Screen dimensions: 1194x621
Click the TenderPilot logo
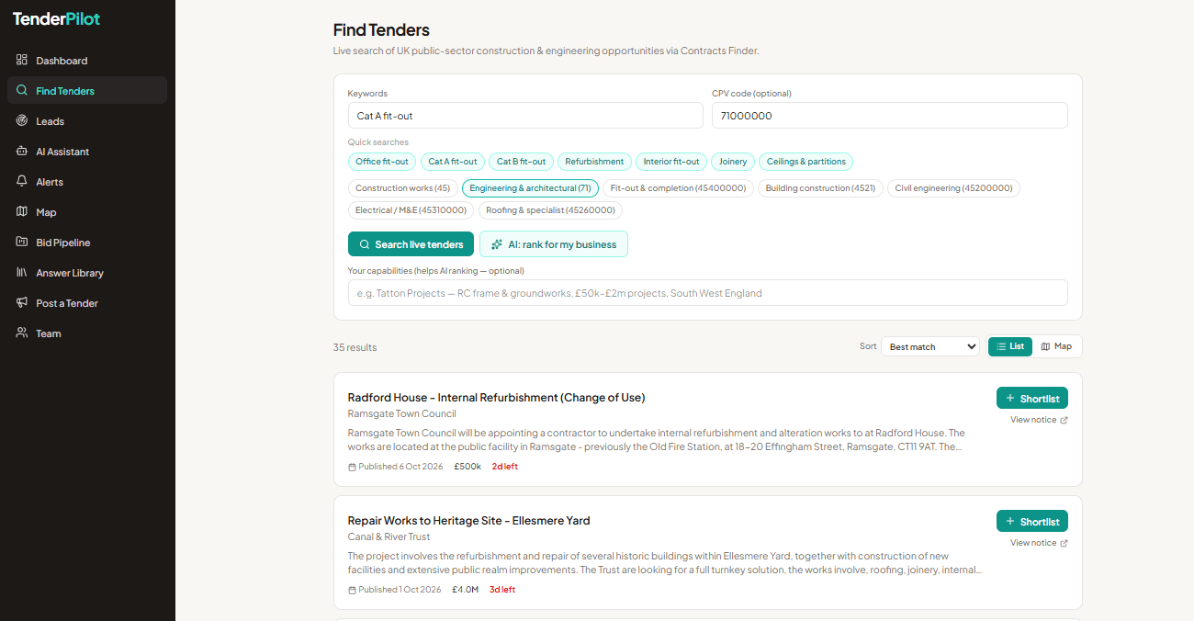tap(56, 19)
